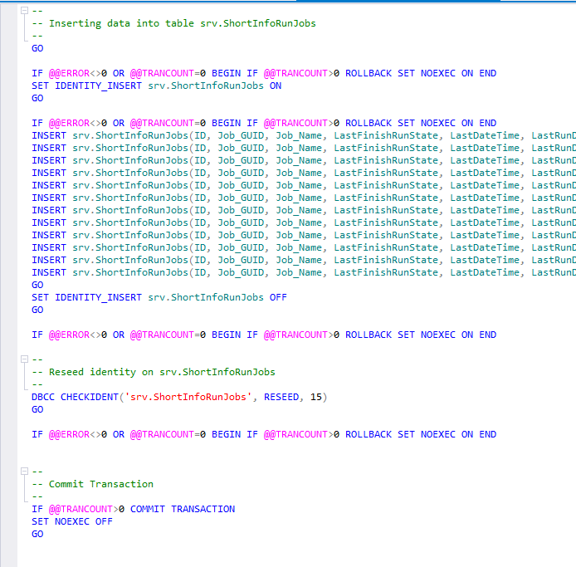This screenshot has height=567, width=576.
Task: Click the GO directly under the DBCC CHECKIDENT line
Action: [37, 410]
